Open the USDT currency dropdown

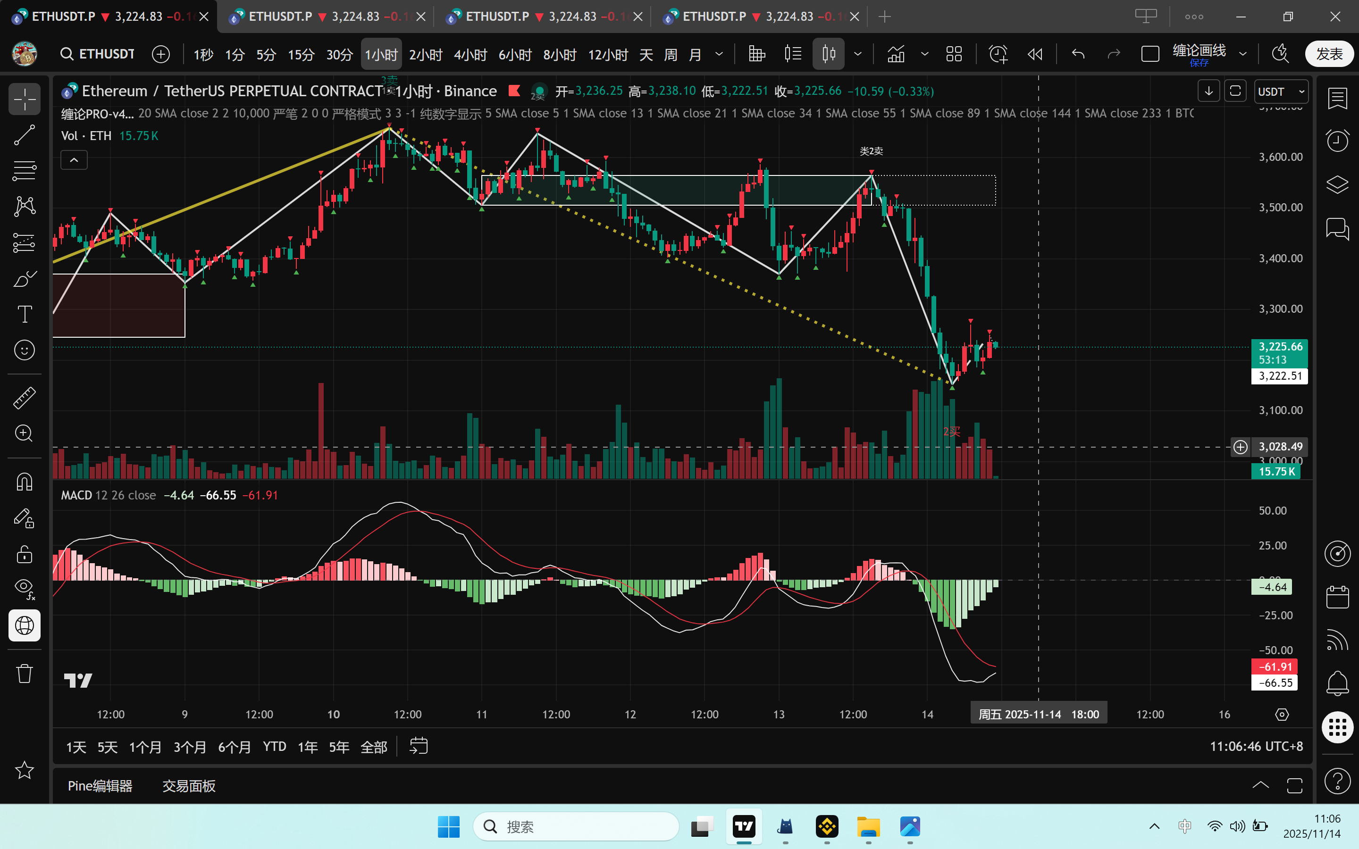pyautogui.click(x=1281, y=92)
